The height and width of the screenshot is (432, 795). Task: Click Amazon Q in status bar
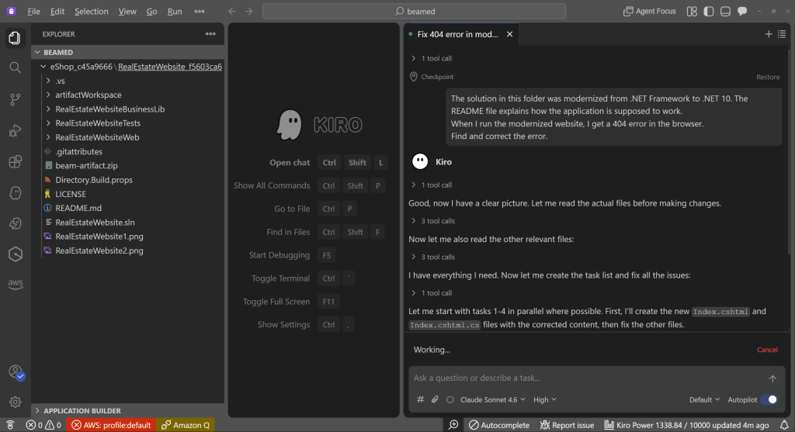(186, 425)
